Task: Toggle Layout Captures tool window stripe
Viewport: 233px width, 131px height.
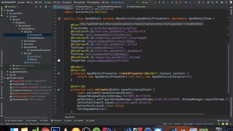Action: 1,58
